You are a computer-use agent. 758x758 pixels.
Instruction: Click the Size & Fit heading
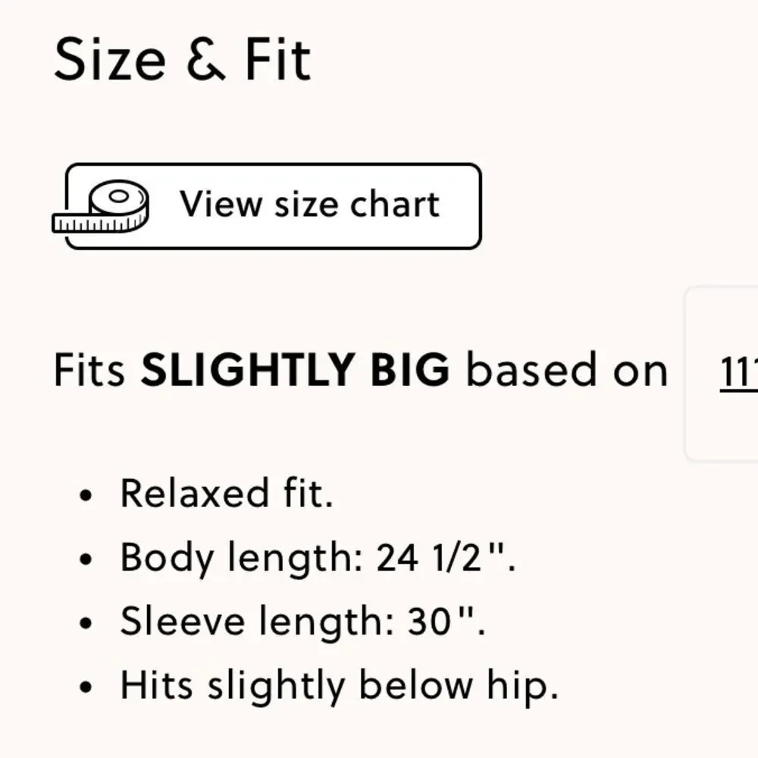182,60
